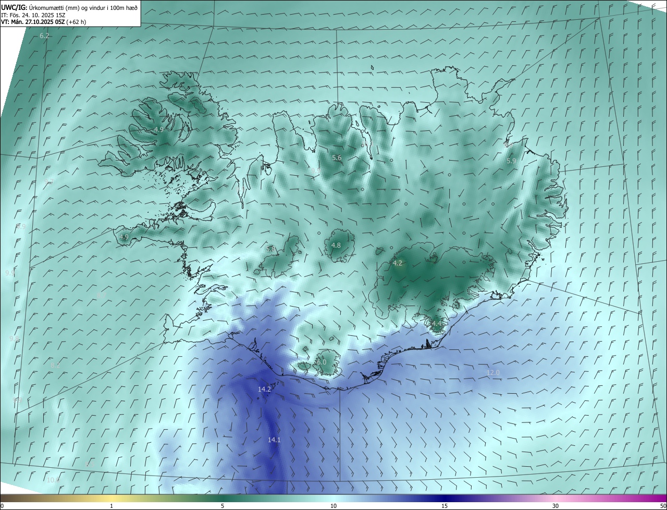
Task: Click the colour scale tick label '15'
Action: [x=444, y=506]
